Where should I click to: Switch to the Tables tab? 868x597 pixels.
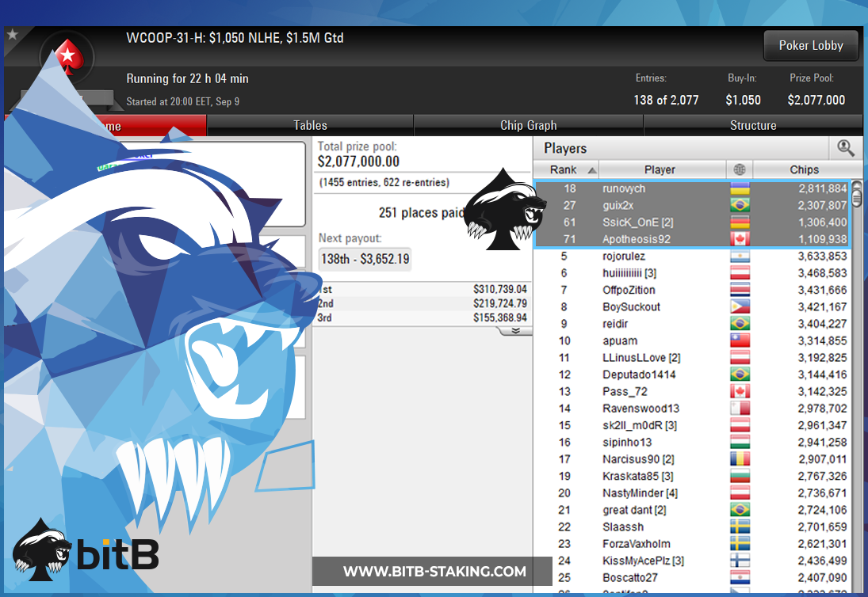(x=310, y=125)
